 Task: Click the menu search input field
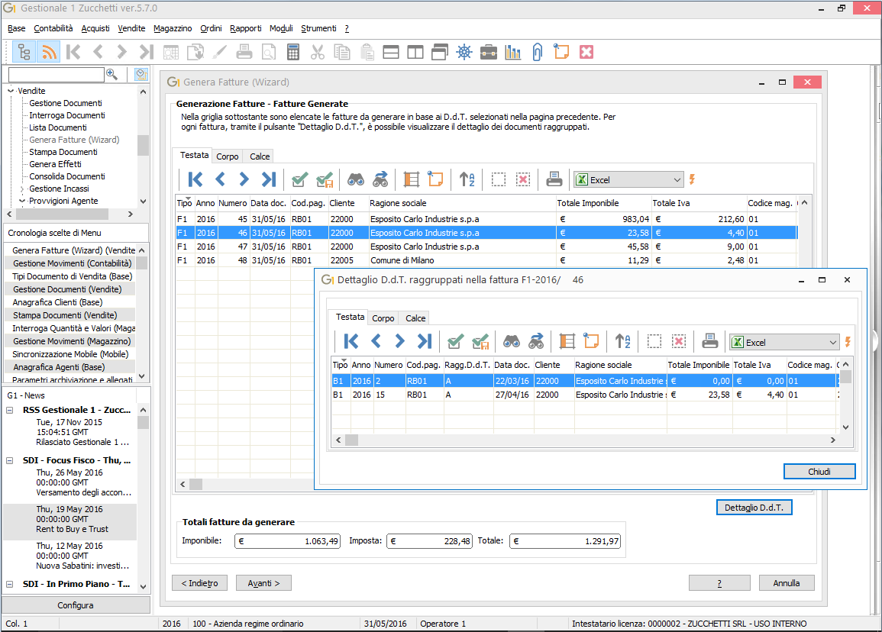(57, 74)
